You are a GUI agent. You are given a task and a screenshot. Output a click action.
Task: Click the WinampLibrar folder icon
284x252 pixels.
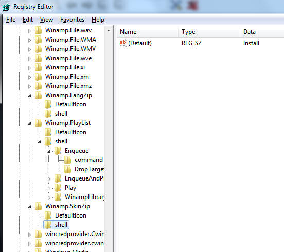point(58,197)
